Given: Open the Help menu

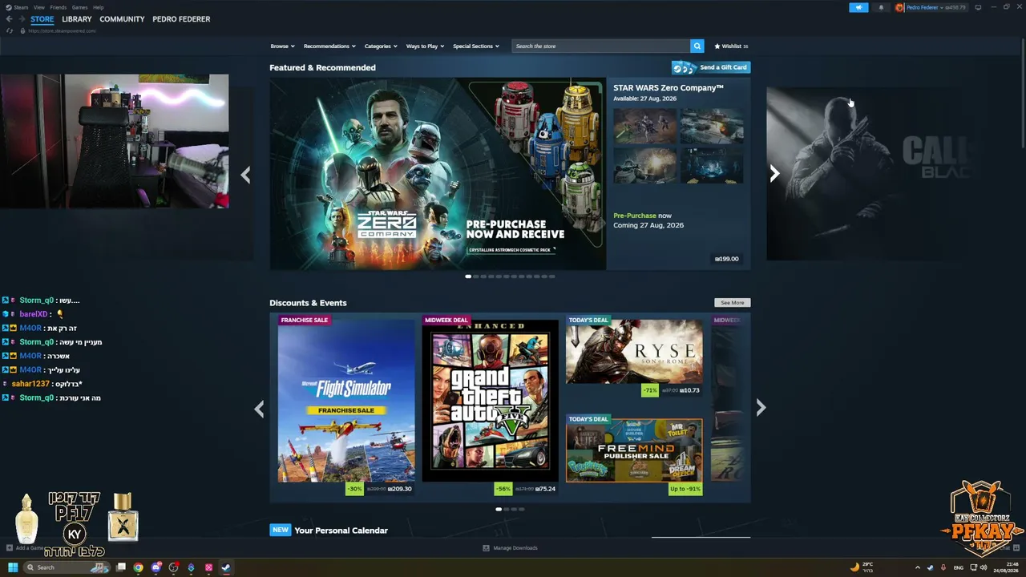Looking at the screenshot, I should (98, 7).
